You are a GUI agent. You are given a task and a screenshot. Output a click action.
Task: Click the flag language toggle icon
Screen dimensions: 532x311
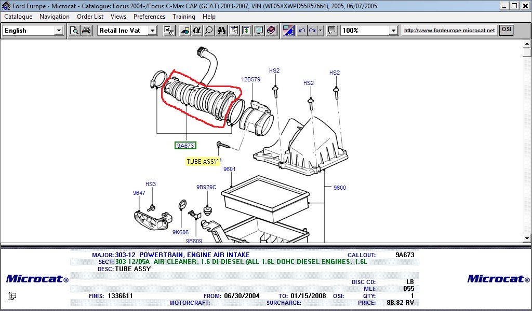(x=289, y=31)
